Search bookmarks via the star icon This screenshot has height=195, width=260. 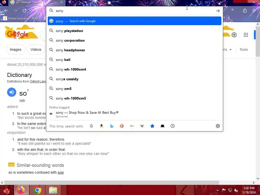click(x=152, y=126)
